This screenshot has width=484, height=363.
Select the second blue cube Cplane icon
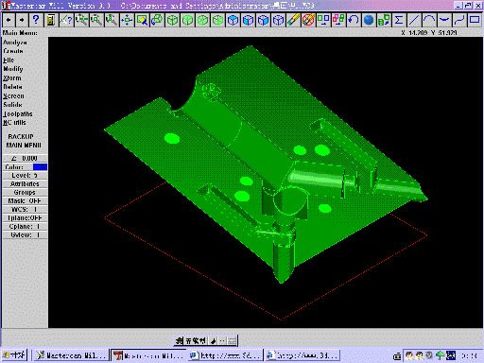coord(248,20)
